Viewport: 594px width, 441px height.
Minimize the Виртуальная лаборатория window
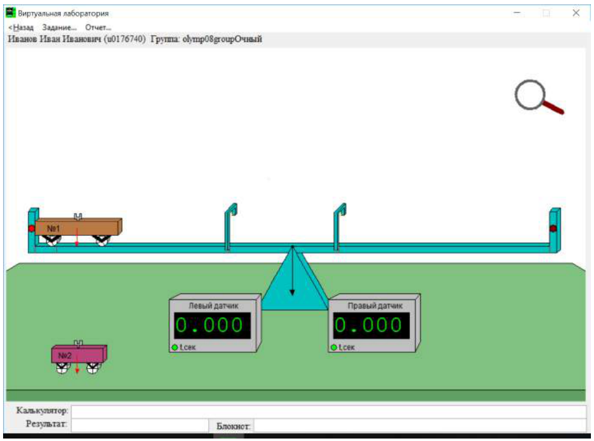(x=517, y=13)
